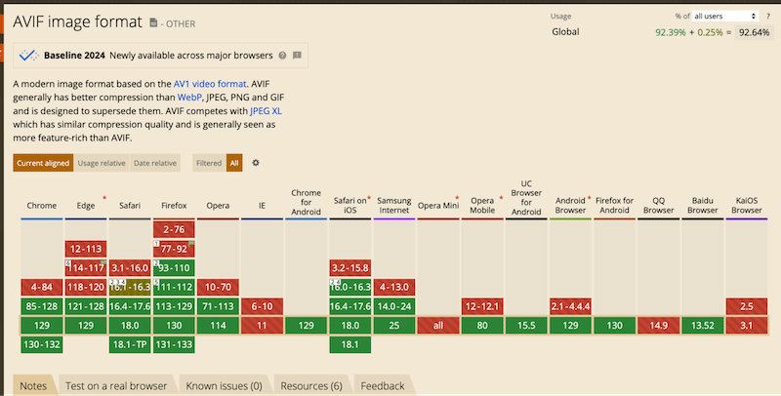781x396 pixels.
Task: Open the Known issues (0) tab
Action: [x=225, y=386]
